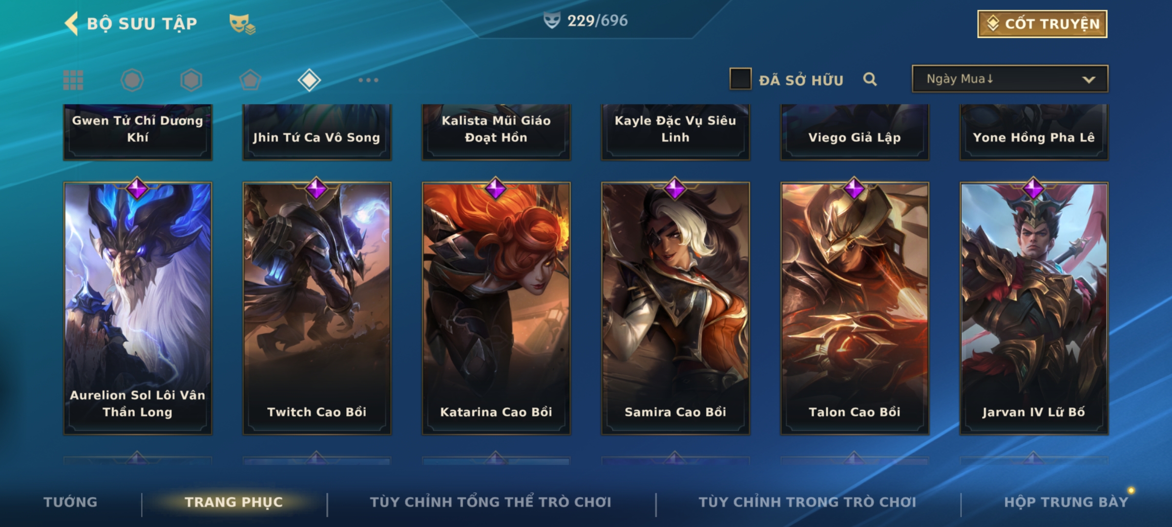The width and height of the screenshot is (1172, 527).
Task: Switch to Tùy Chỉnh Tổng Thể Trò Chơi tab
Action: pyautogui.click(x=490, y=502)
